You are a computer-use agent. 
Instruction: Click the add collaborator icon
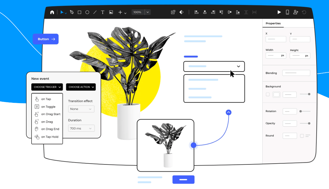click(x=295, y=12)
